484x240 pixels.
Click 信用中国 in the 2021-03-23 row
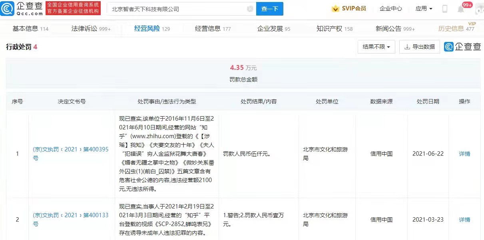point(381,220)
